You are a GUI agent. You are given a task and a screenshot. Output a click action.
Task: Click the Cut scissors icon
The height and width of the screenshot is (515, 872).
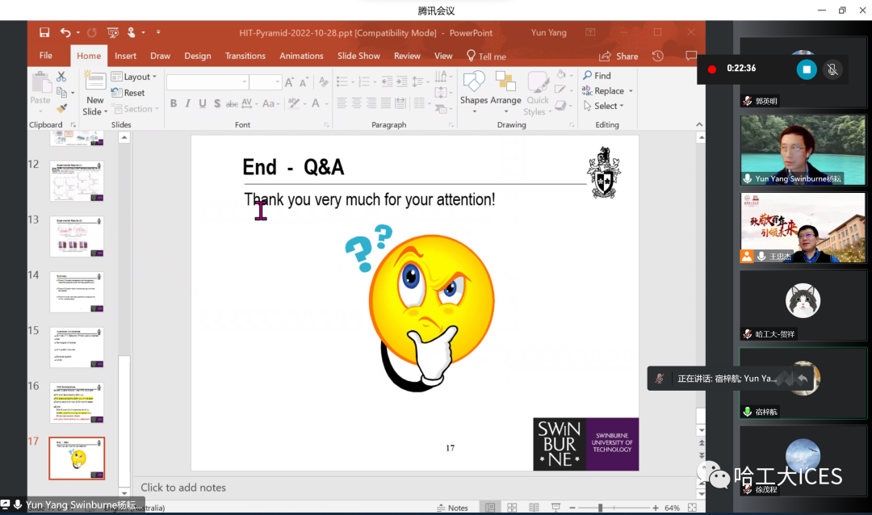click(61, 77)
